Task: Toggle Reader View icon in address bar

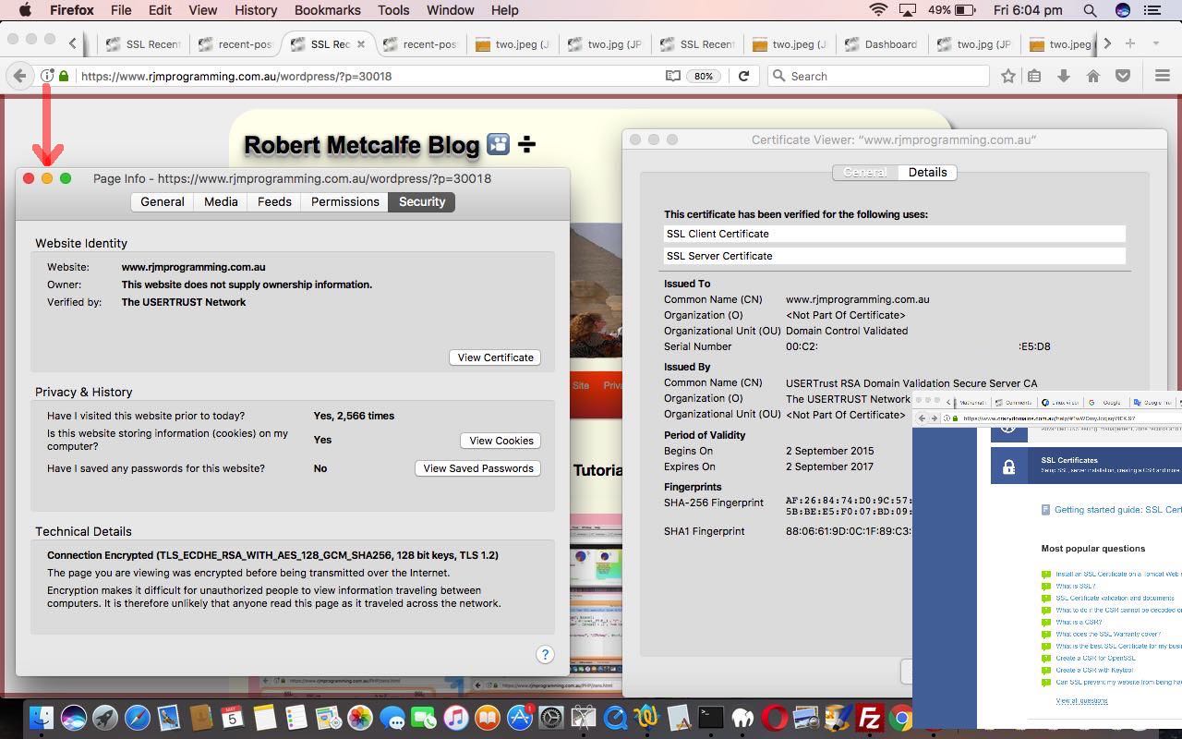Action: tap(673, 76)
